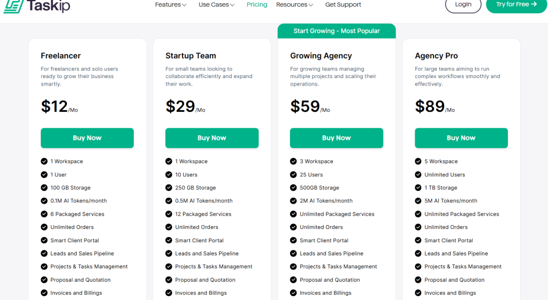Click checkmark icon next to Growing Agency's 2M AI Tokens
The height and width of the screenshot is (300, 548).
coord(293,201)
